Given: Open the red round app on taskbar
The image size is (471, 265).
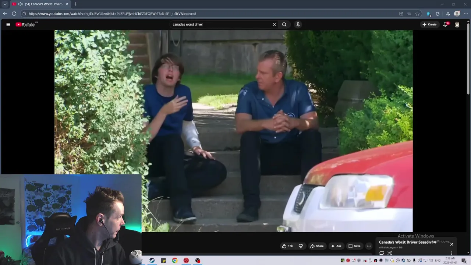Looking at the screenshot, I should click(186, 261).
